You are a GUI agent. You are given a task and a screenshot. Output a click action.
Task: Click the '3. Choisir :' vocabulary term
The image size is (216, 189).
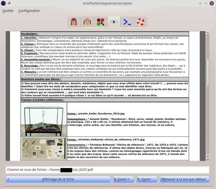28,50
